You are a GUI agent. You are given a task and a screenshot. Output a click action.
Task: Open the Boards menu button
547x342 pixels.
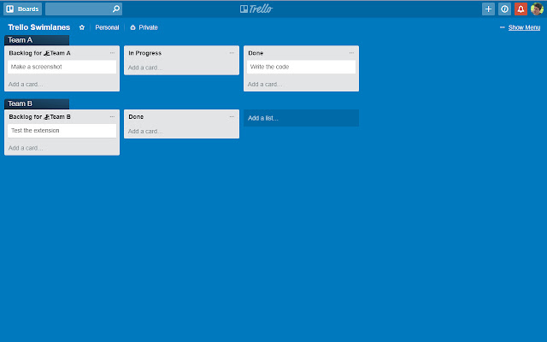(x=23, y=9)
